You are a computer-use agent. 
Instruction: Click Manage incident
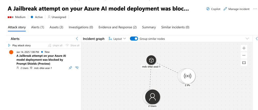coord(237,9)
